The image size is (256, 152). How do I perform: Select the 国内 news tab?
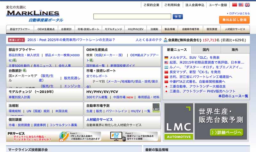pos(206,50)
